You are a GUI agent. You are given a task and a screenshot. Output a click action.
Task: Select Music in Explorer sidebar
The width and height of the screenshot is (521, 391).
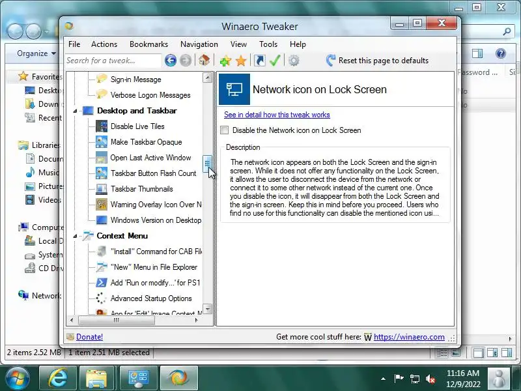point(42,172)
